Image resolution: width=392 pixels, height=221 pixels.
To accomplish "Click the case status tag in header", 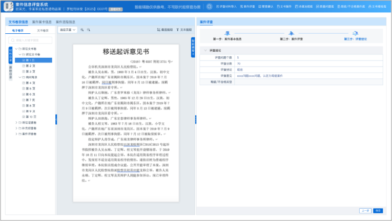I will (x=115, y=9).
